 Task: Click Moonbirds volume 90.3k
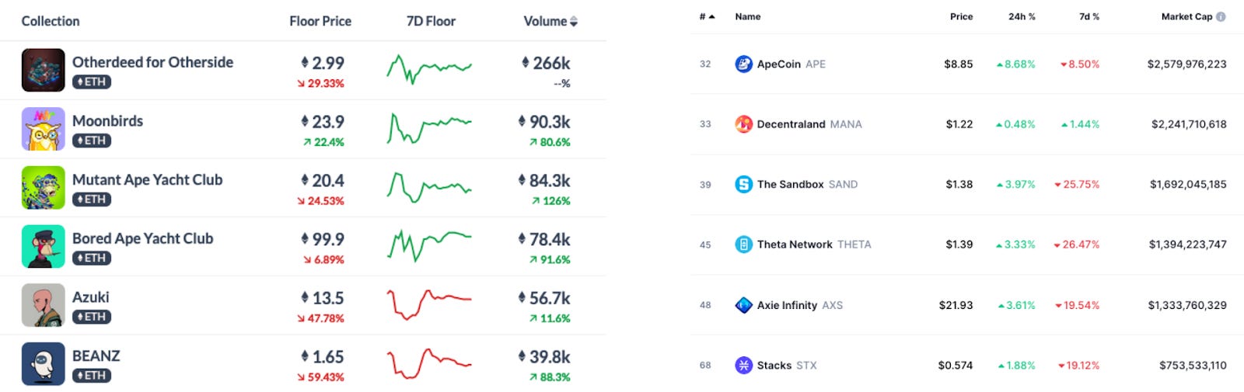pyautogui.click(x=544, y=122)
